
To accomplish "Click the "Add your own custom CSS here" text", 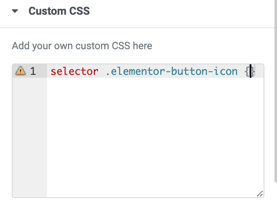I will click(82, 46).
